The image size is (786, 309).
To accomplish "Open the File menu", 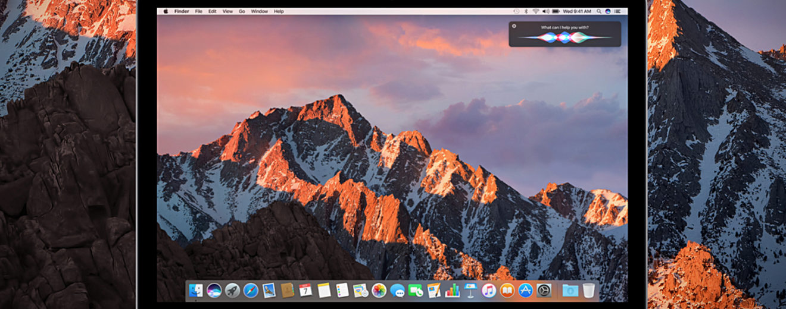I will (x=198, y=11).
